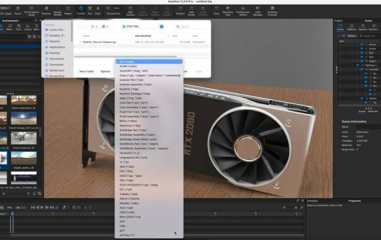
Task: Open the Colors library tab
Action: [28, 27]
